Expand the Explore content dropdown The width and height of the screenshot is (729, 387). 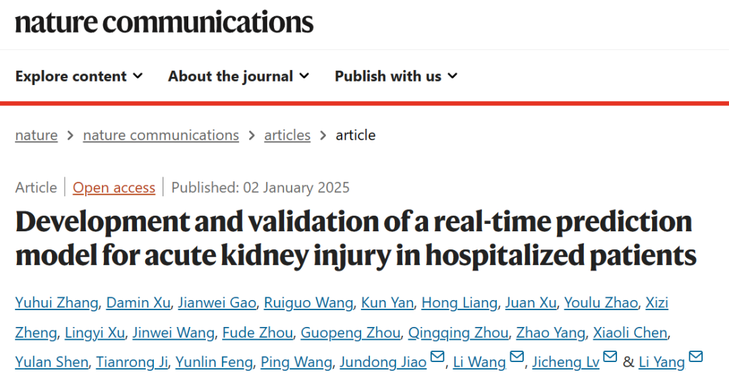pos(79,76)
